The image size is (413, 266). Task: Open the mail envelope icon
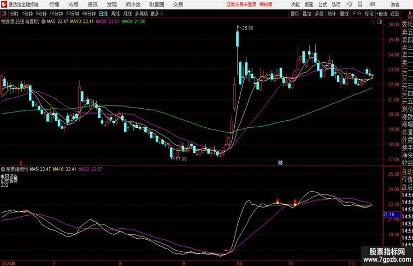(x=373, y=4)
